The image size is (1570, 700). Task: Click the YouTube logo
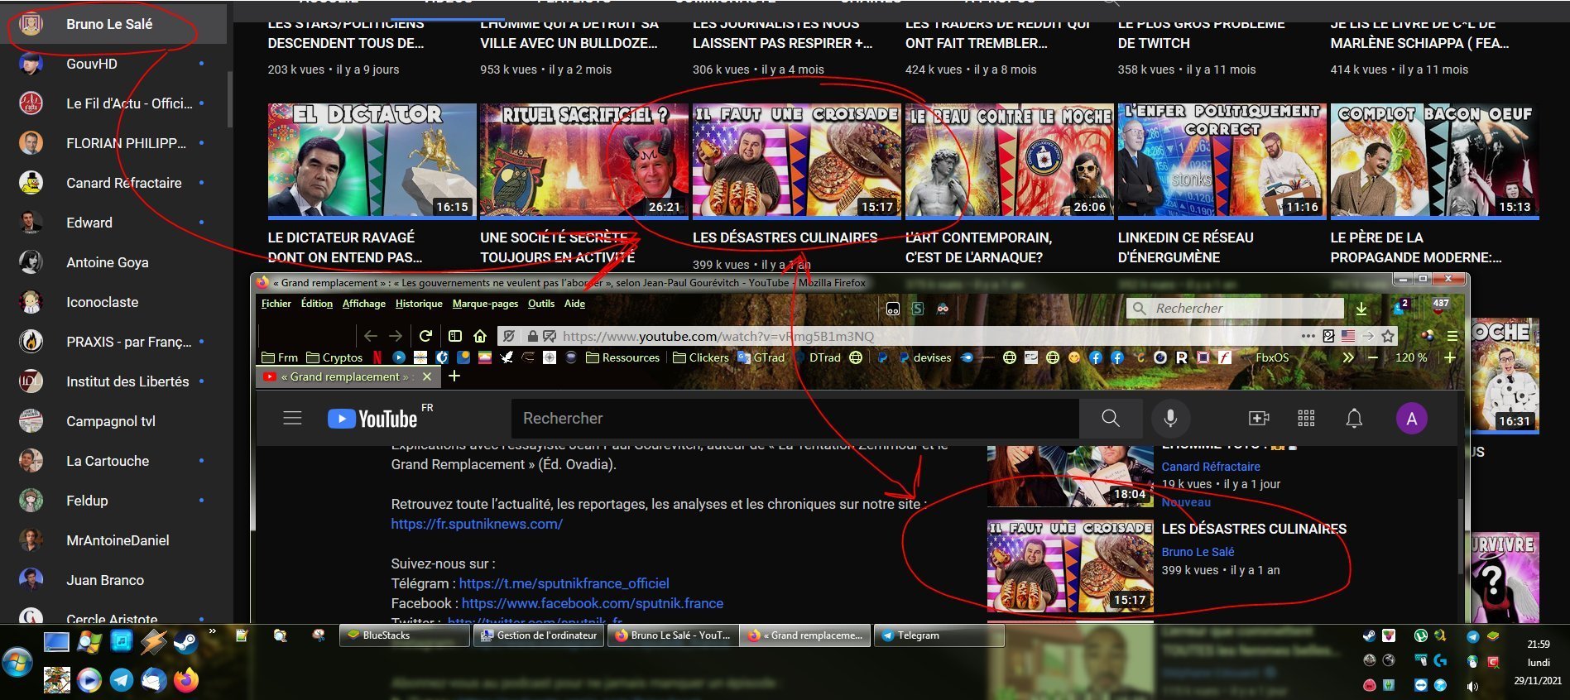372,419
